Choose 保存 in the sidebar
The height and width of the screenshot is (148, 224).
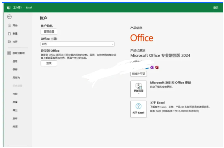point(15,69)
